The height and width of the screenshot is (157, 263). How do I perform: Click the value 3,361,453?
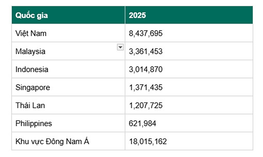coord(146,51)
